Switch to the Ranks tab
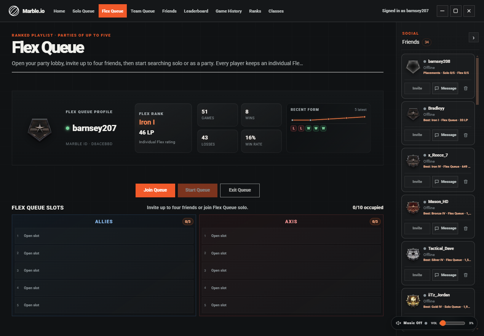This screenshot has width=484, height=336. (x=255, y=11)
